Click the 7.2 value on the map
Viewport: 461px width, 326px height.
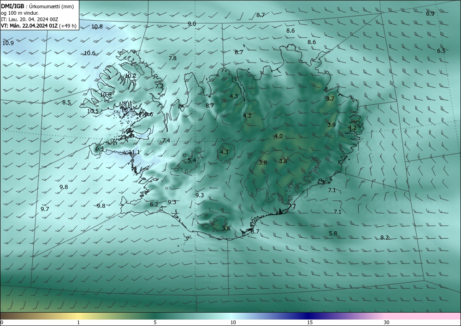point(159,86)
